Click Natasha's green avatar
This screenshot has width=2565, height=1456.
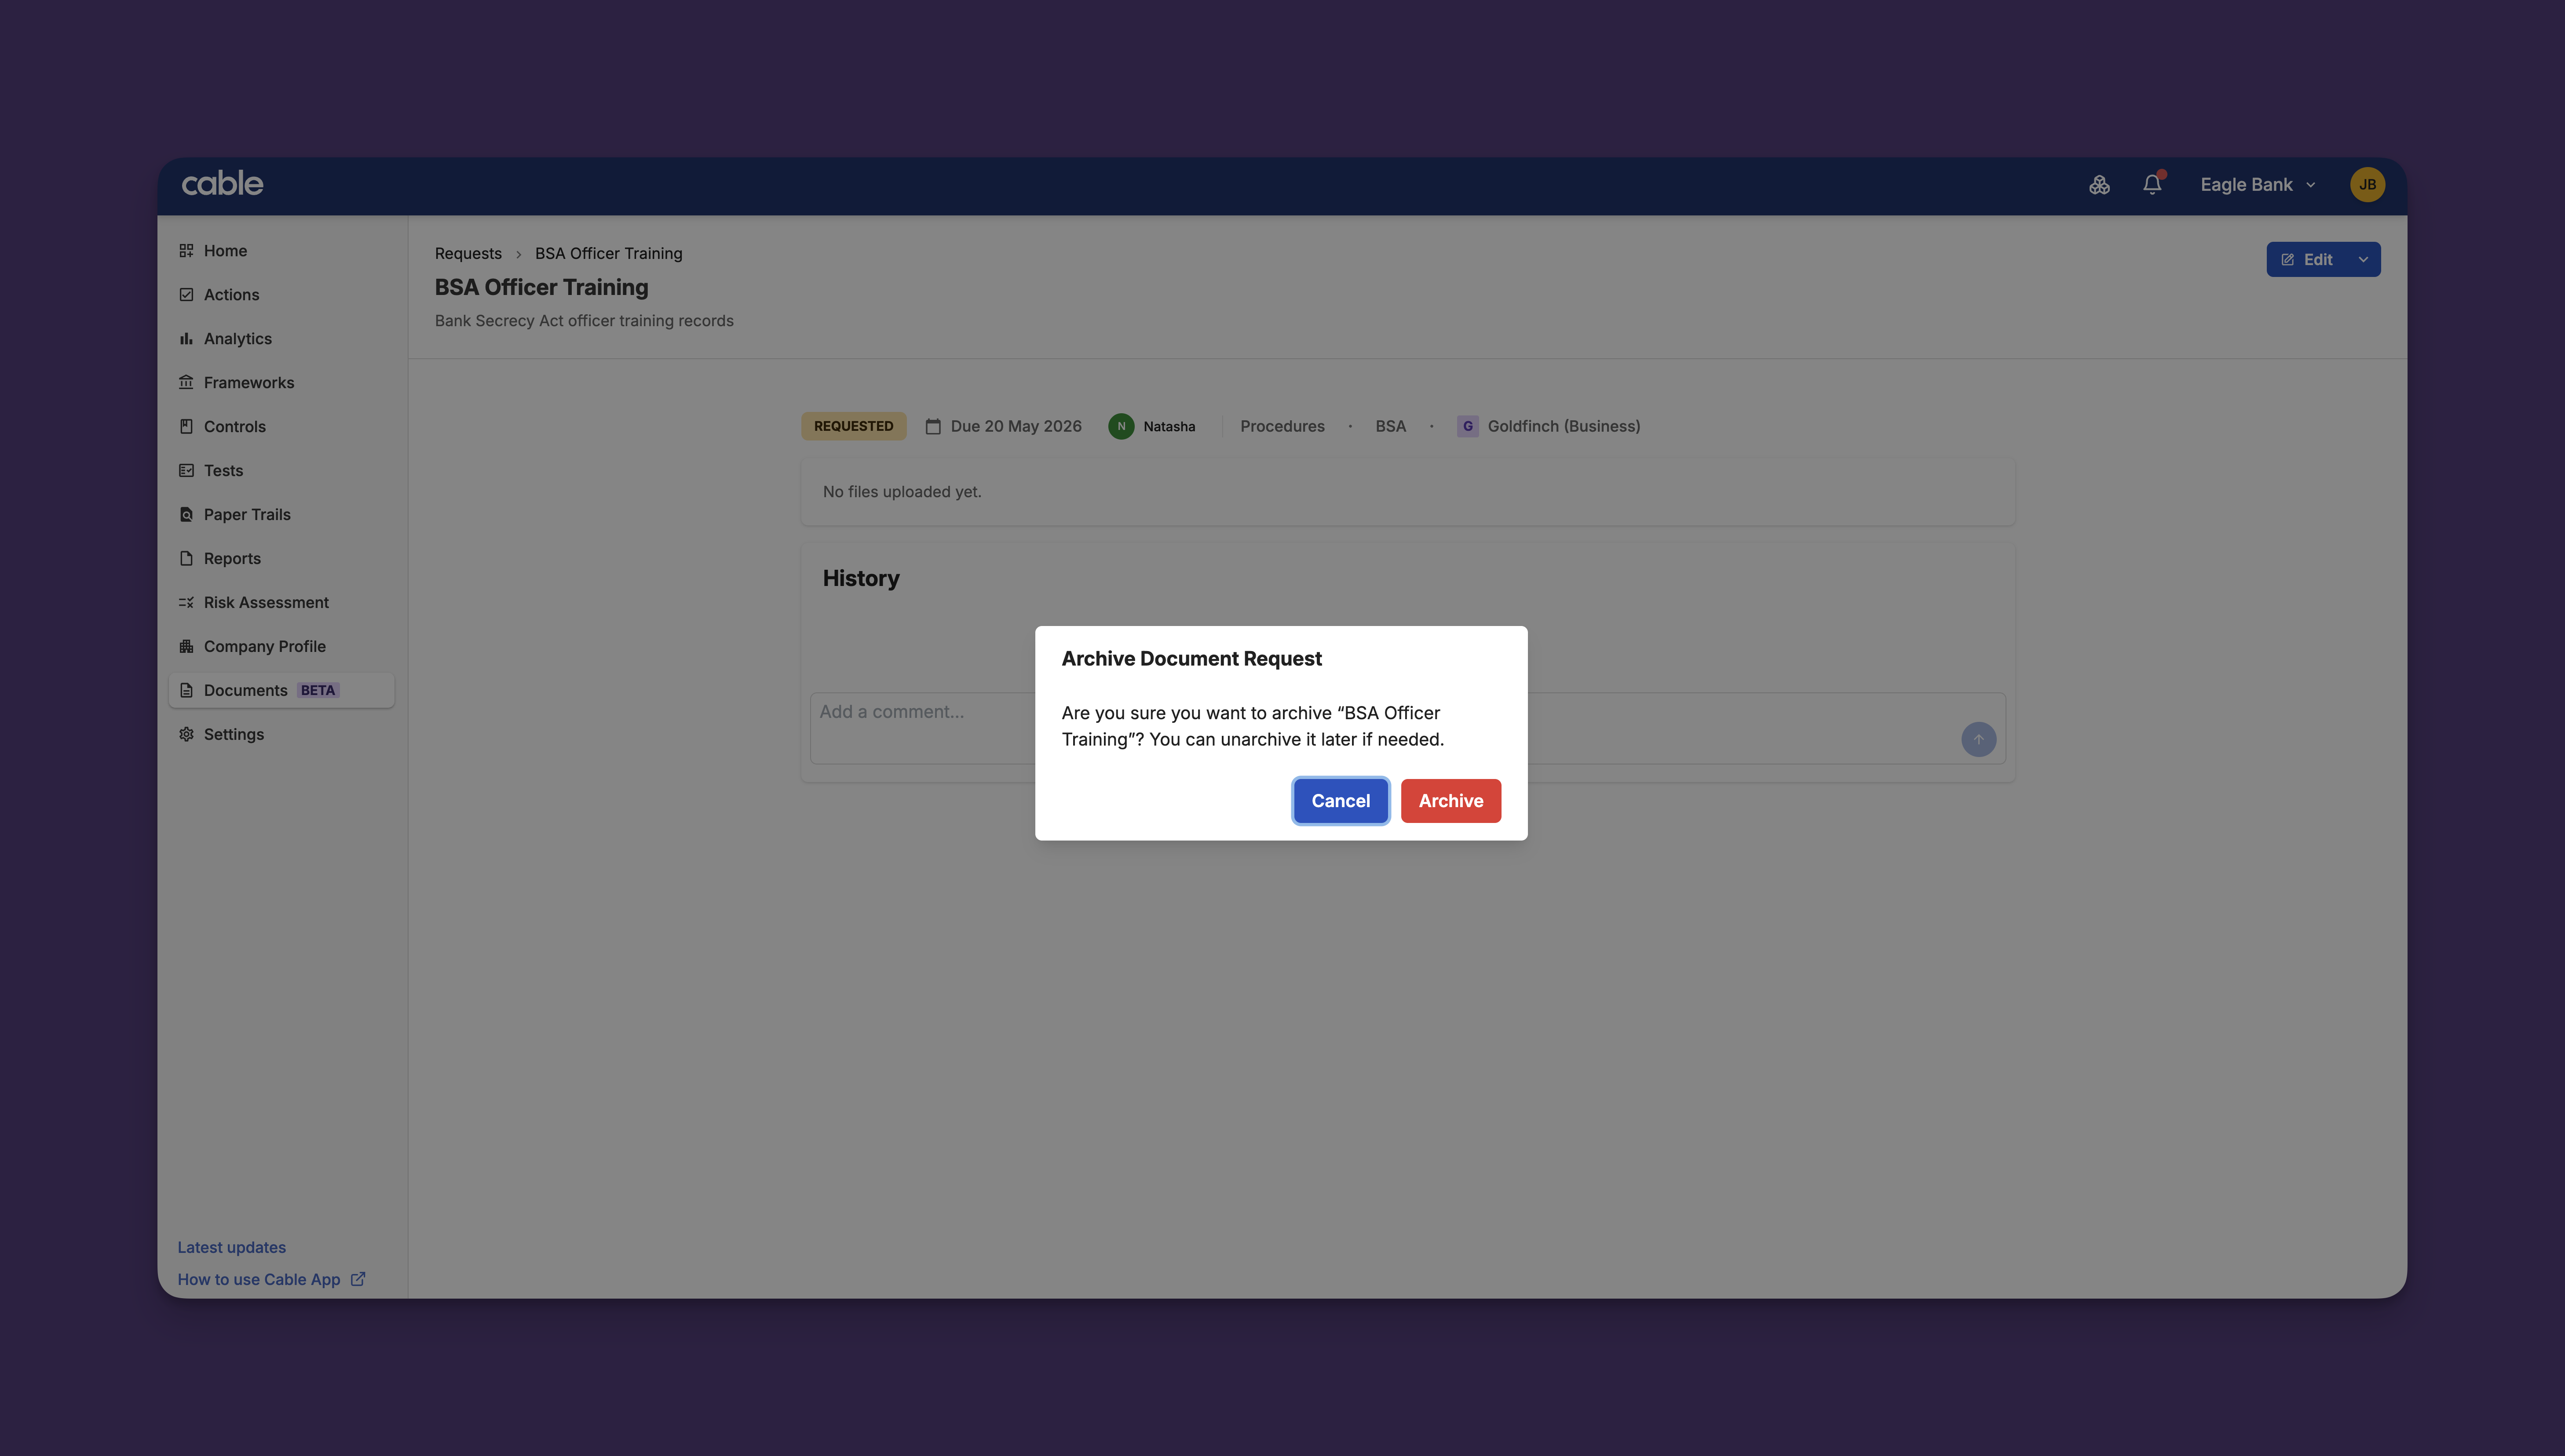[x=1122, y=427]
